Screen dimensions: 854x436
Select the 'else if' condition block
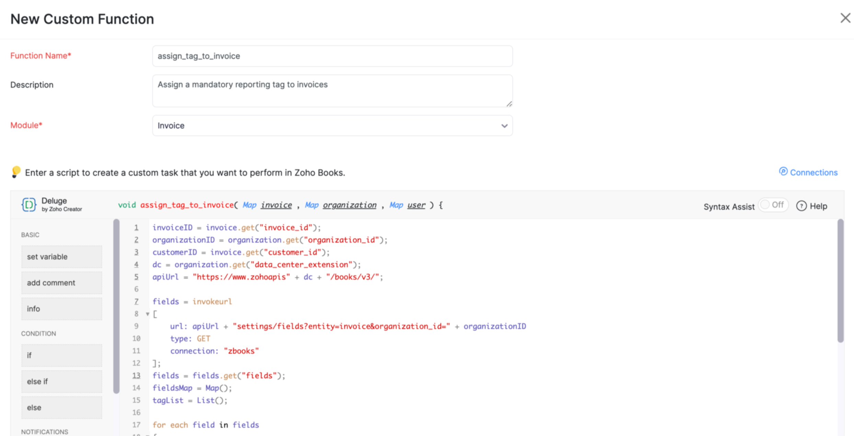tap(62, 381)
